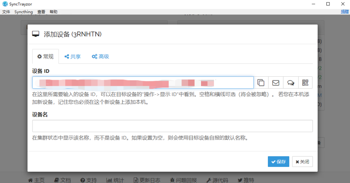This screenshot has width=350, height=183.
Task: Open the 源代码 footer link
Action: 217,180
